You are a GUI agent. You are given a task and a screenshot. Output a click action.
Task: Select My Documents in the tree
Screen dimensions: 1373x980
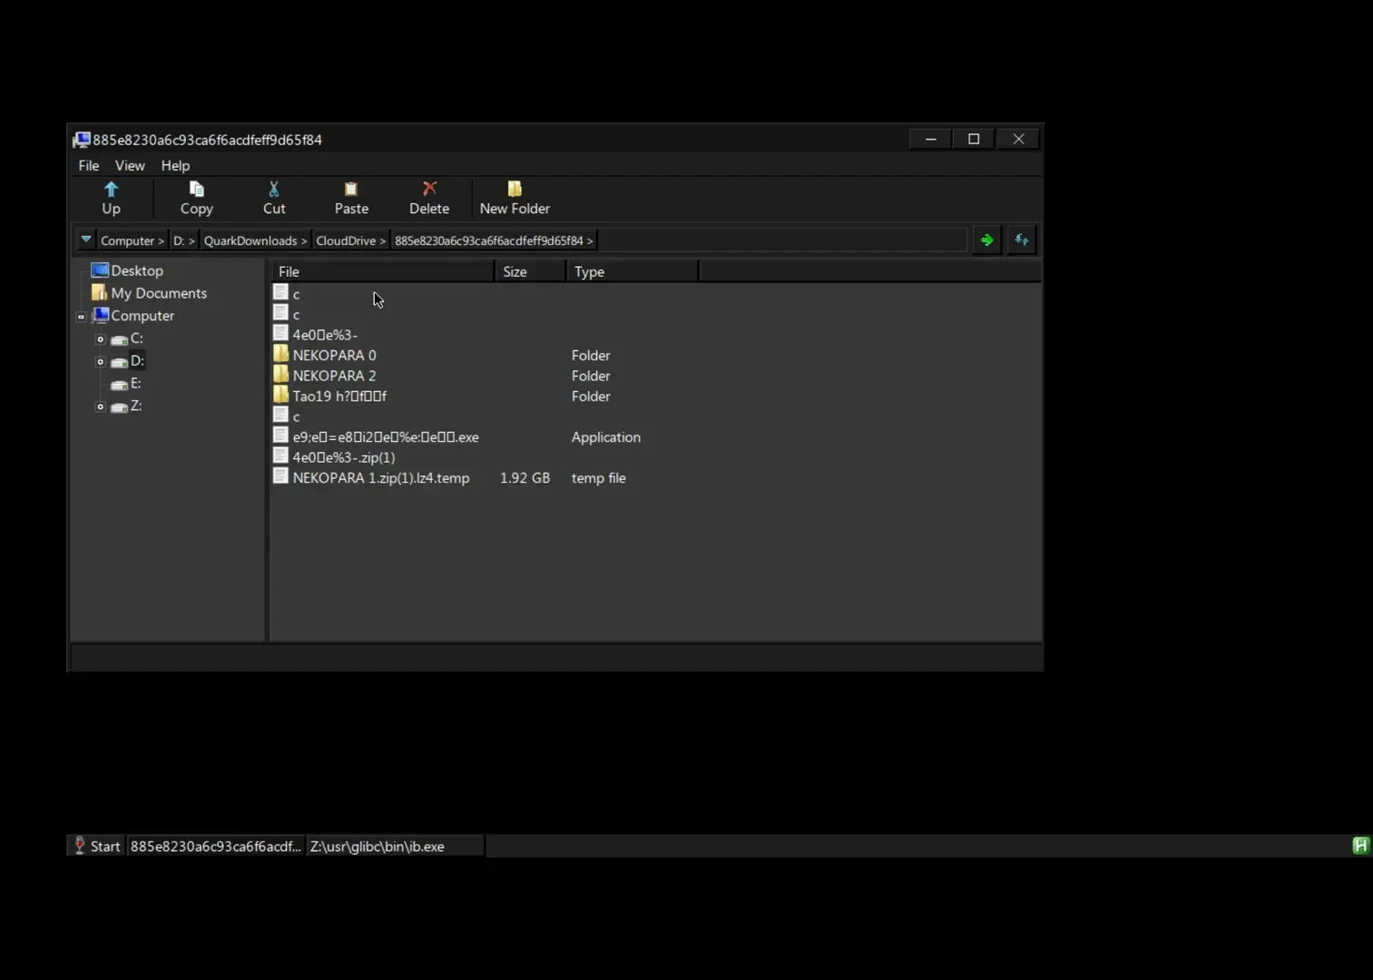159,293
